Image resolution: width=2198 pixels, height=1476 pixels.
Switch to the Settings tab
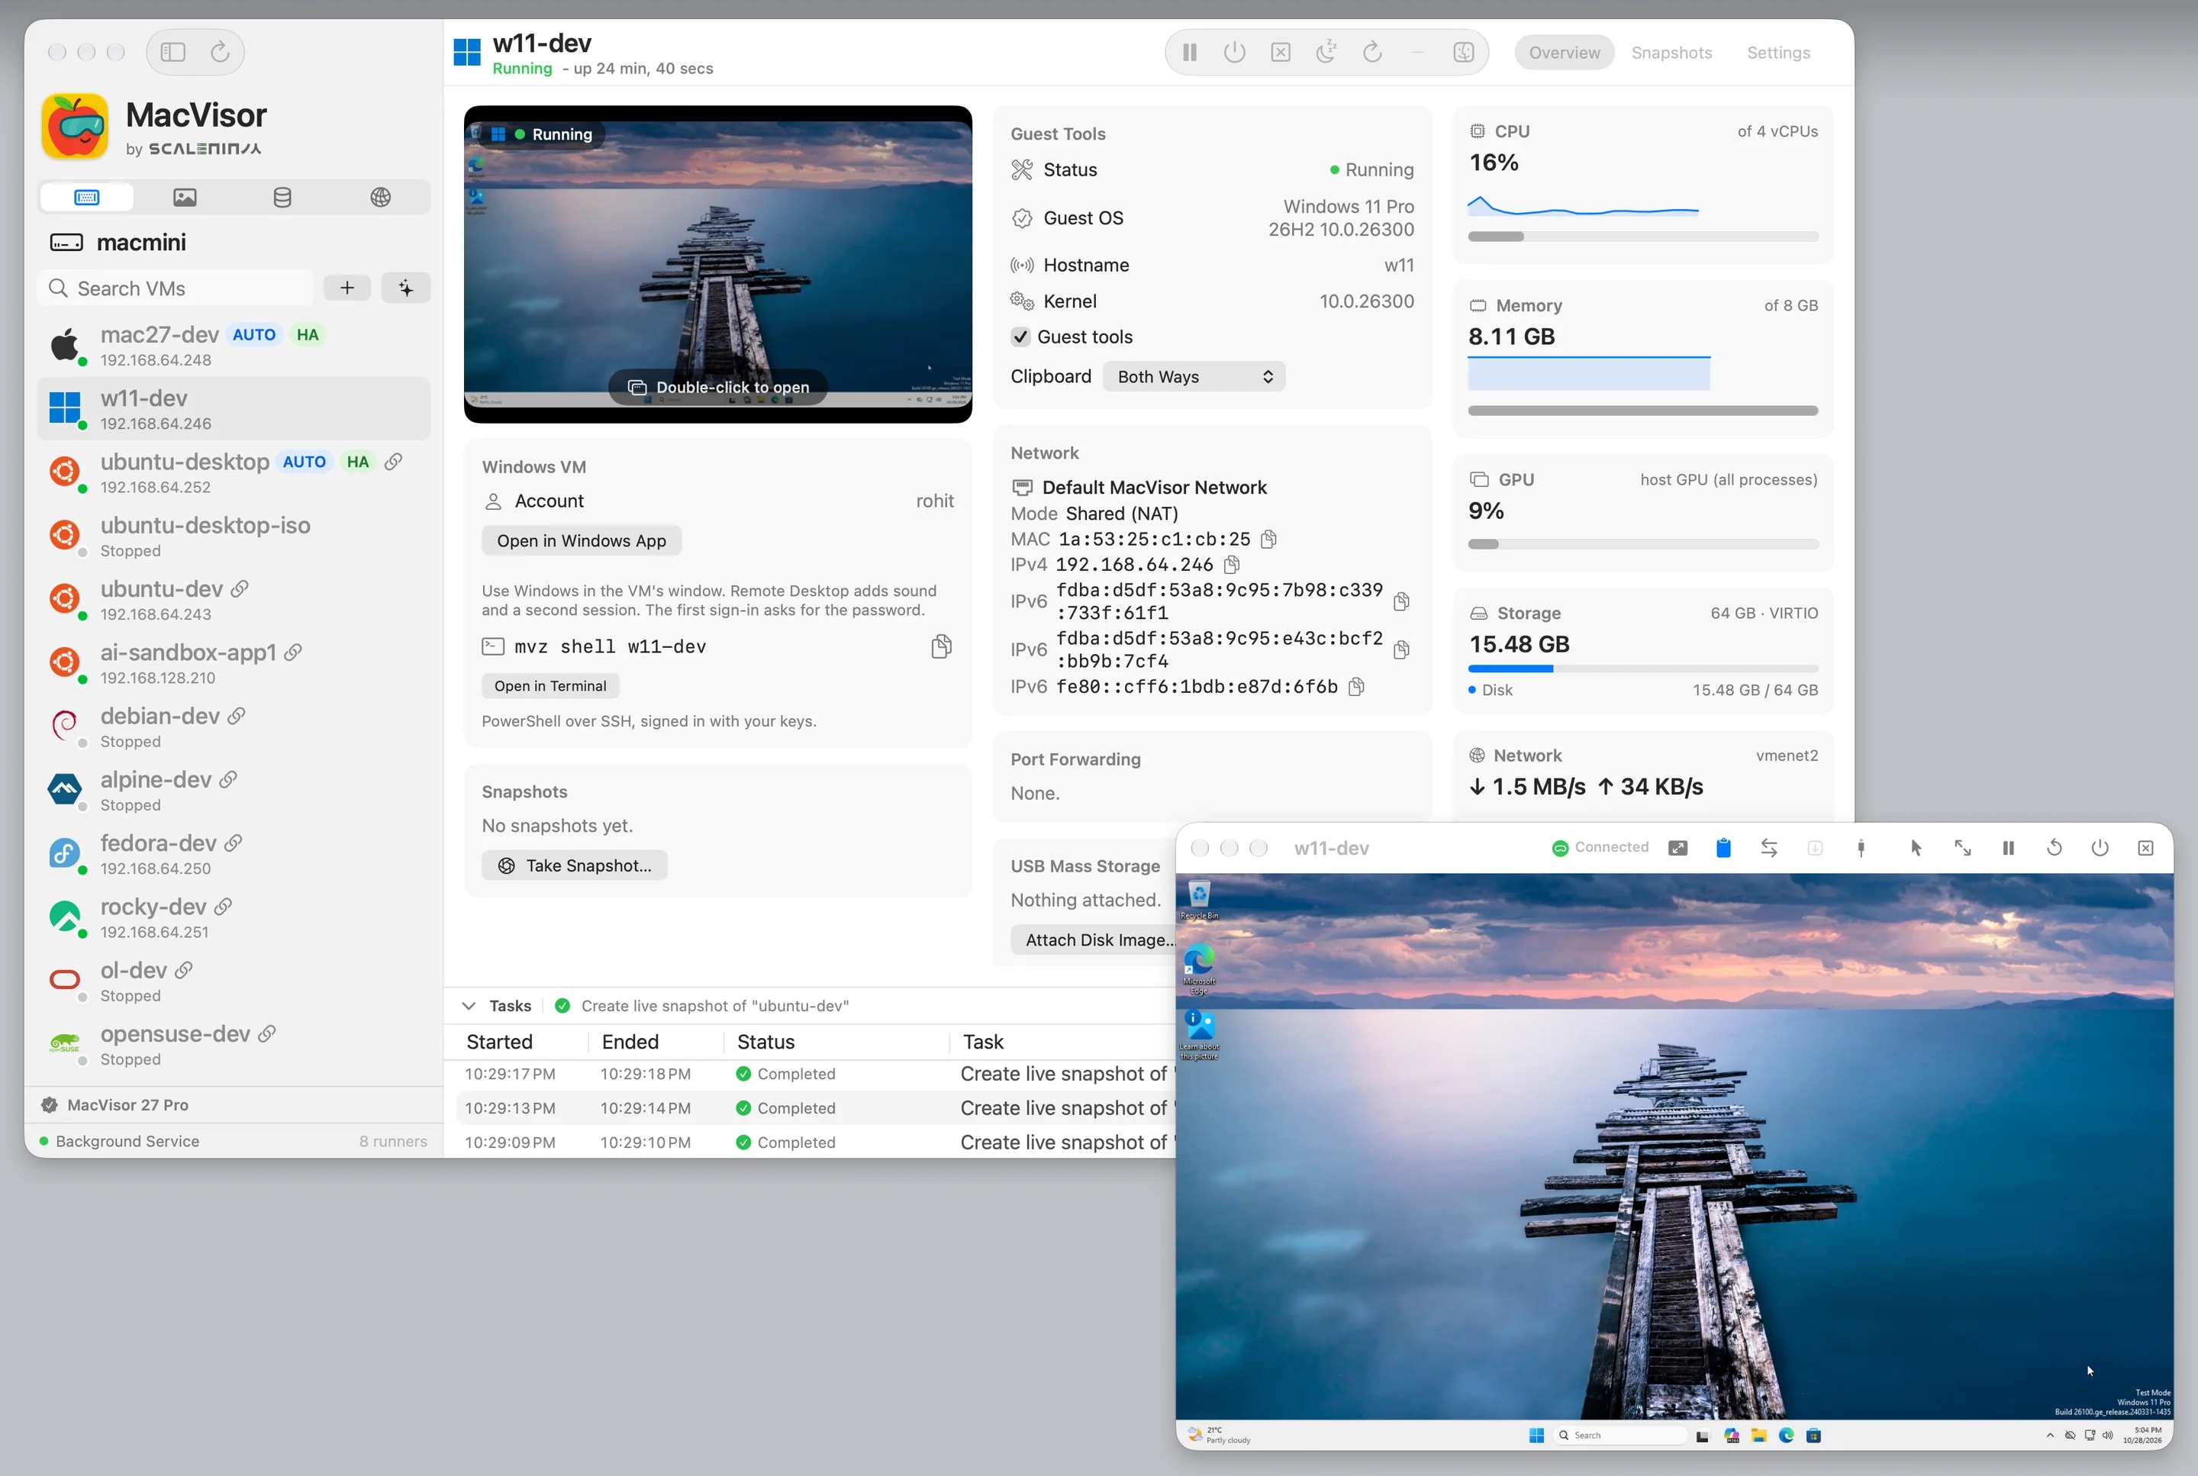[x=1778, y=53]
